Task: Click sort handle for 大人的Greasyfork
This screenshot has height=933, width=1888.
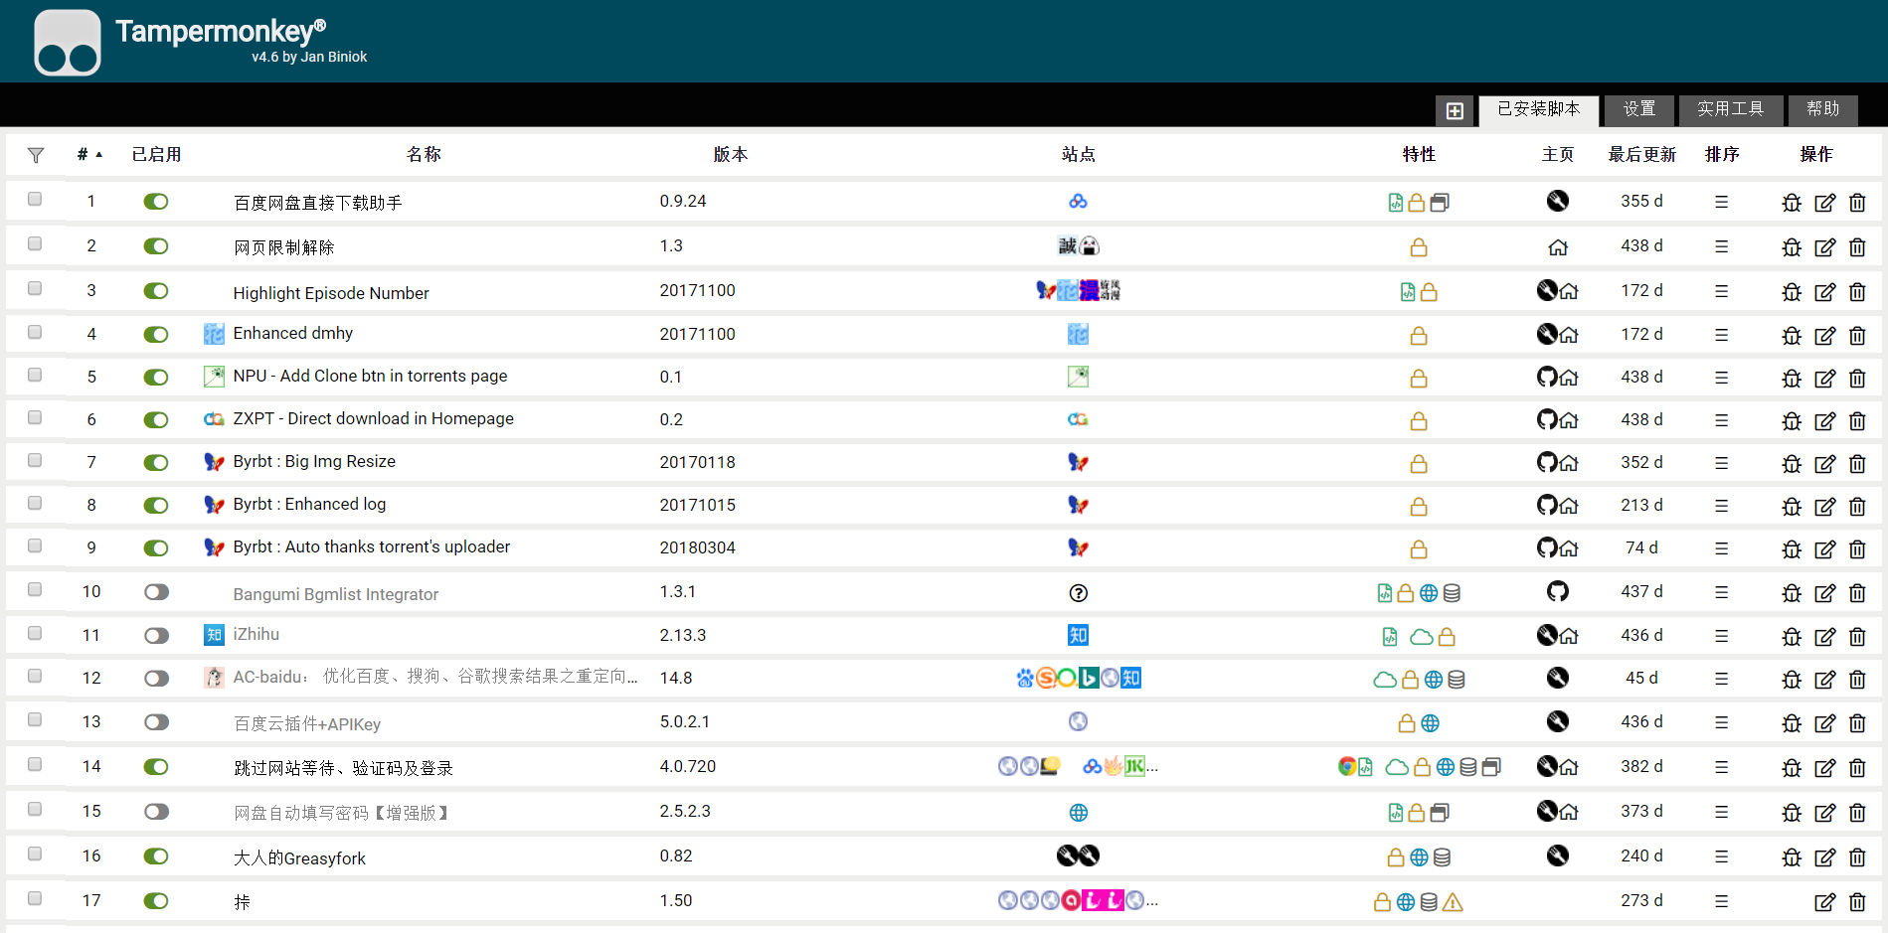Action: coord(1722,857)
